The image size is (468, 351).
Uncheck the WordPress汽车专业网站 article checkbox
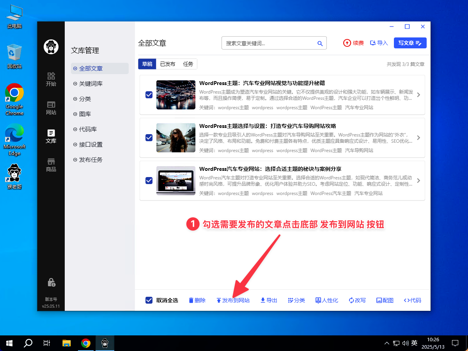point(149,181)
